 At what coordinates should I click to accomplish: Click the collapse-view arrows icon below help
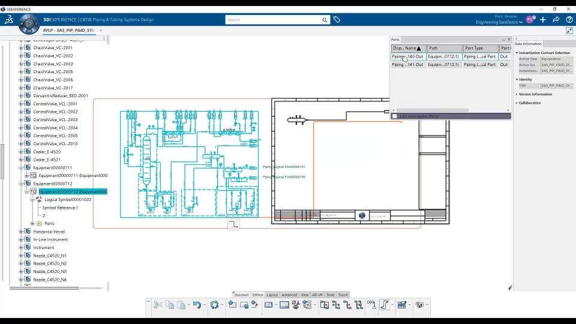coord(569,31)
